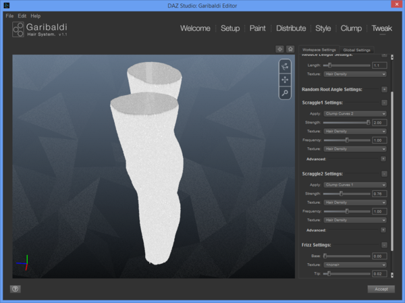Open Reduce Length Texture dropdown
Screen dimensions: 405x303
(355, 74)
